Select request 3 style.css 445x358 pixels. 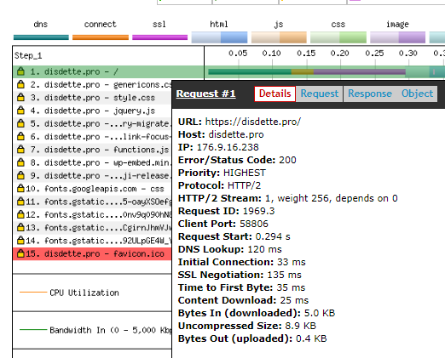(x=92, y=98)
